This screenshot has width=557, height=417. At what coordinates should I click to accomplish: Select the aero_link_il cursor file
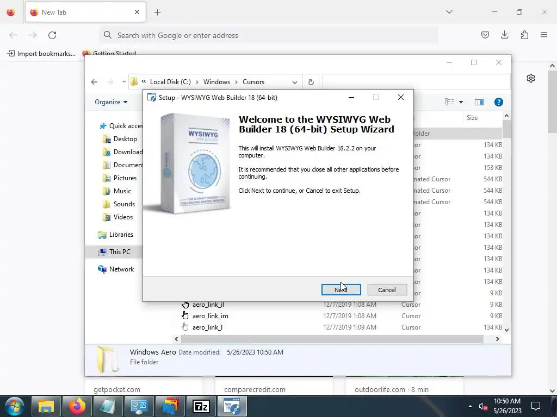point(208,305)
